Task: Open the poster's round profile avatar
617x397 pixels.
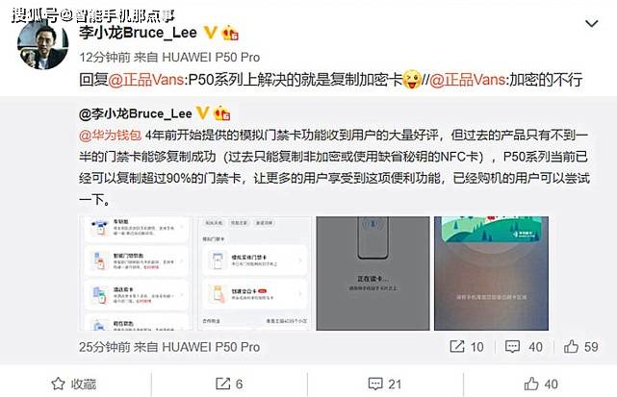Action: click(43, 44)
